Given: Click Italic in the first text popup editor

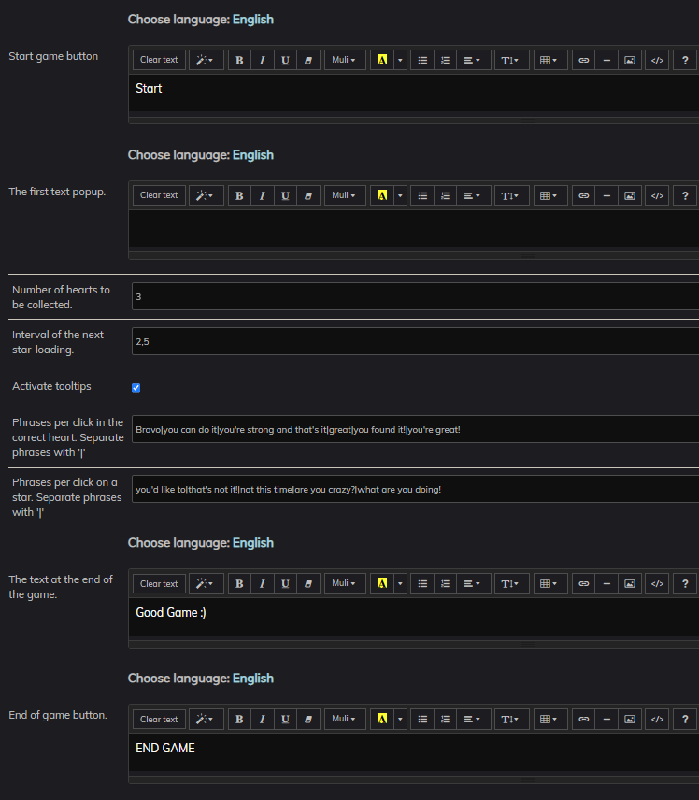Looking at the screenshot, I should pos(263,196).
